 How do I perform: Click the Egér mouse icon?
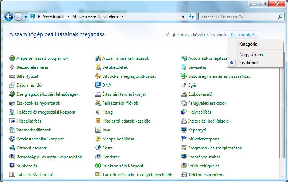coord(184,85)
